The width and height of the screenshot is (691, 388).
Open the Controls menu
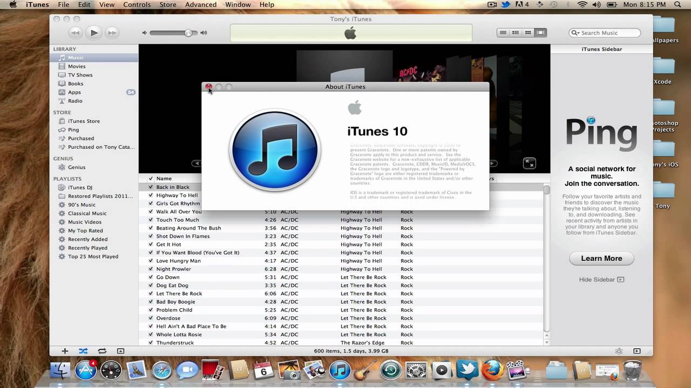[x=137, y=5]
